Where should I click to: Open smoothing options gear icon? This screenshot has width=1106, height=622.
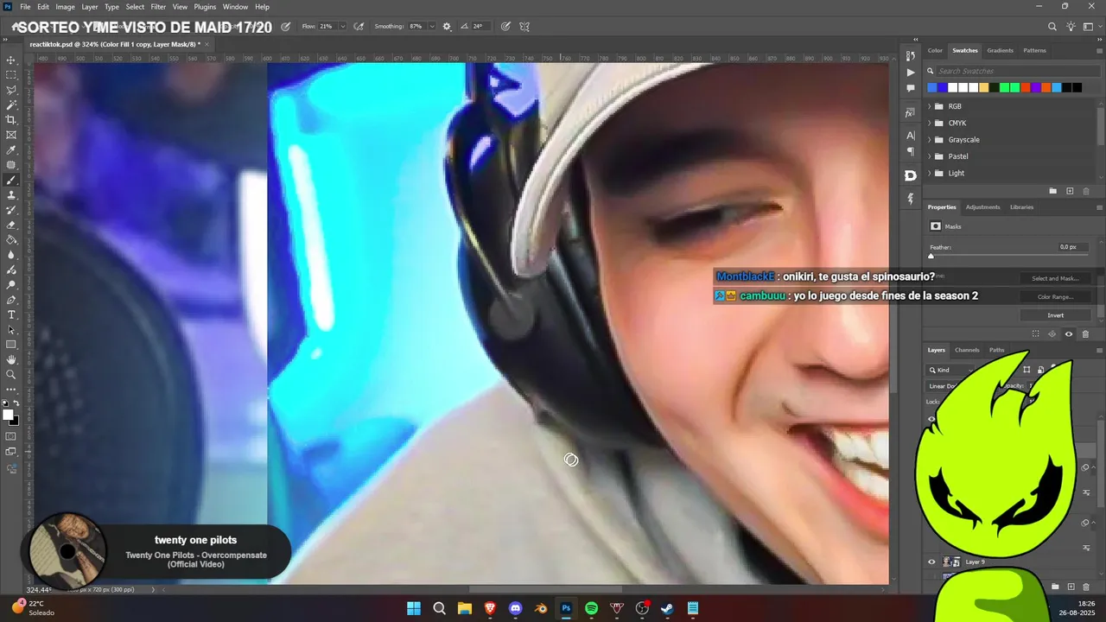pos(447,27)
